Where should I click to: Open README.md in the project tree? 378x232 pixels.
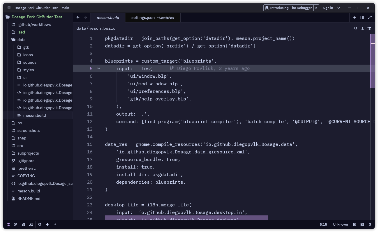pos(29,199)
